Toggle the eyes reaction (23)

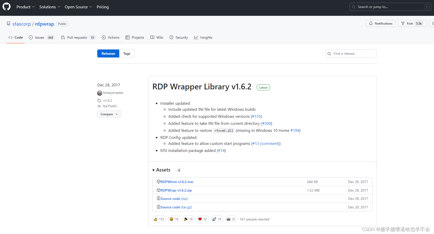[231, 219]
